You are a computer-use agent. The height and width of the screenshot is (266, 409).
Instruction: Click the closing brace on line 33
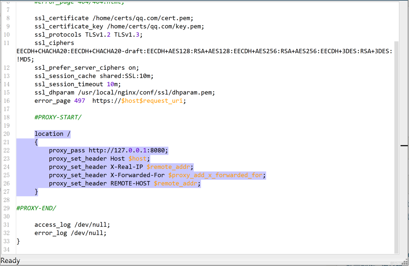click(x=18, y=242)
